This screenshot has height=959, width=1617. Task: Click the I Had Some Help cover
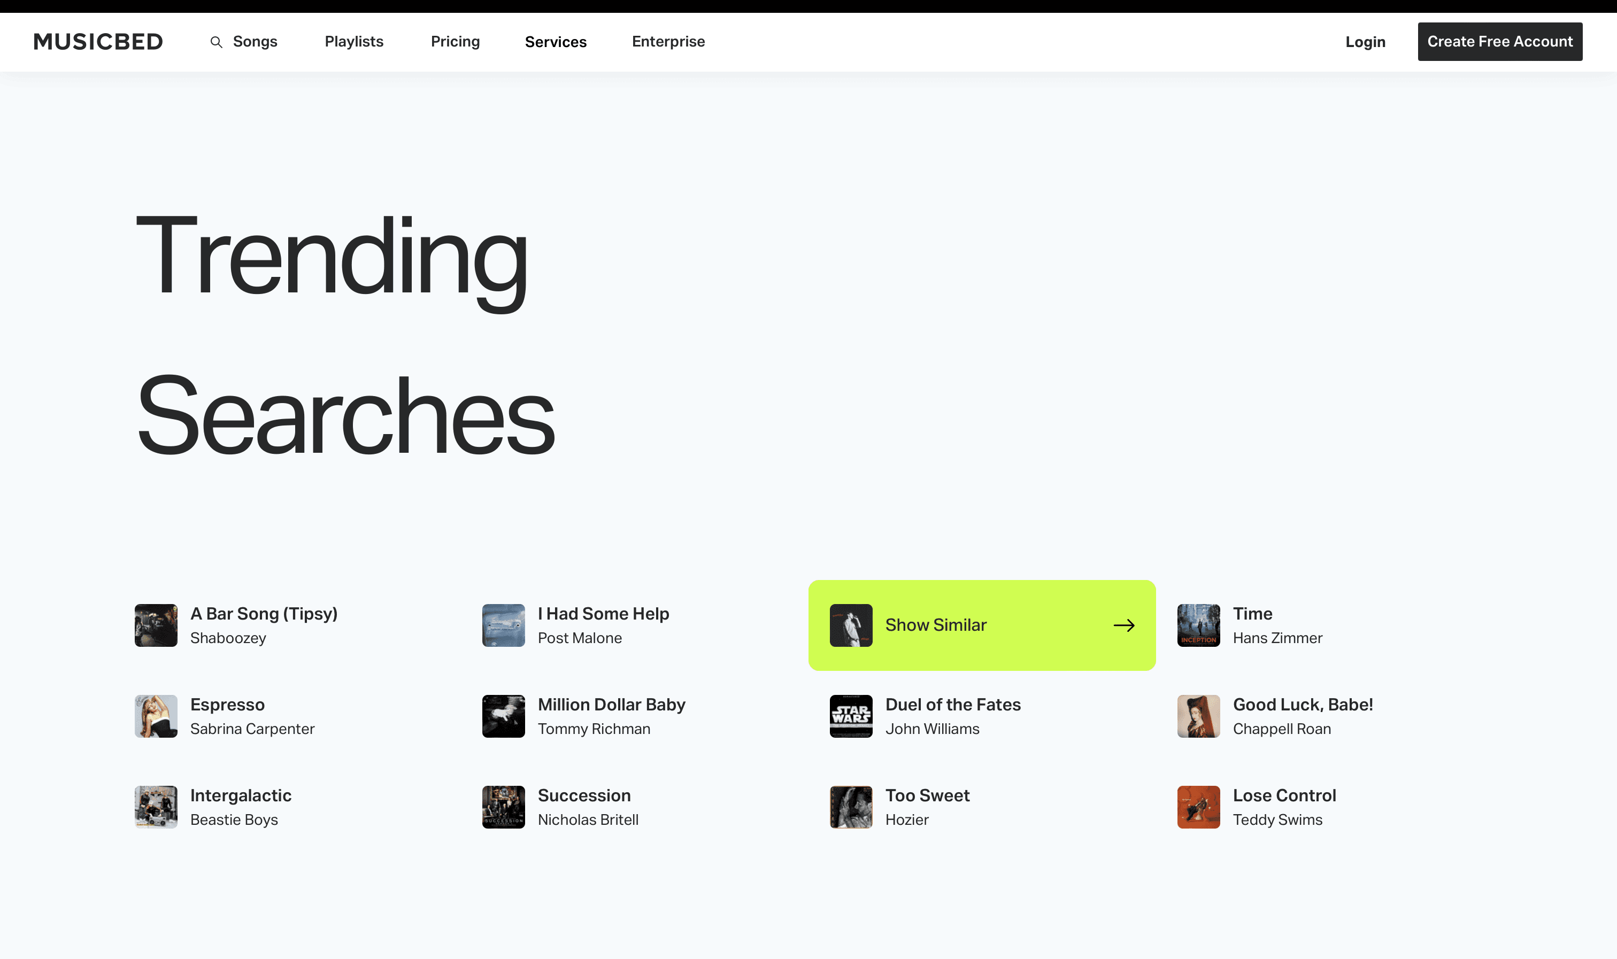504,625
